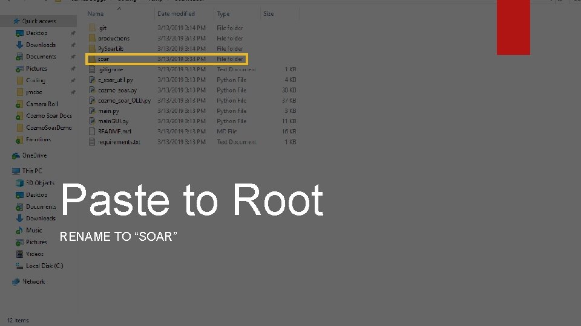Select 16 KB size of README.md
This screenshot has width=581, height=326.
tap(289, 131)
